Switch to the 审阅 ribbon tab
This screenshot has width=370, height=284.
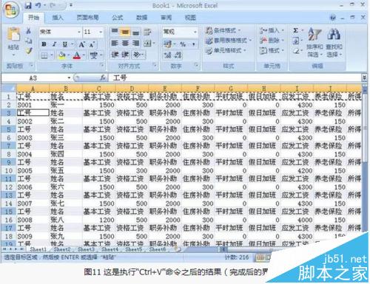click(x=166, y=17)
